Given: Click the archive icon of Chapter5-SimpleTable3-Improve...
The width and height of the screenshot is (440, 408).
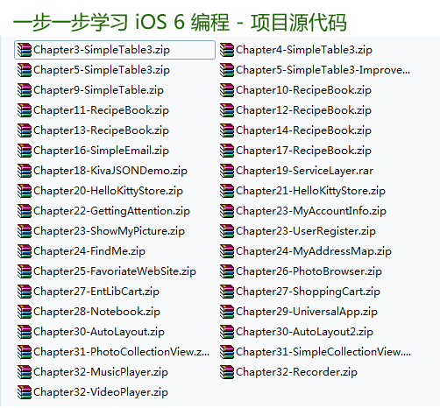Looking at the screenshot, I should click(x=227, y=70).
